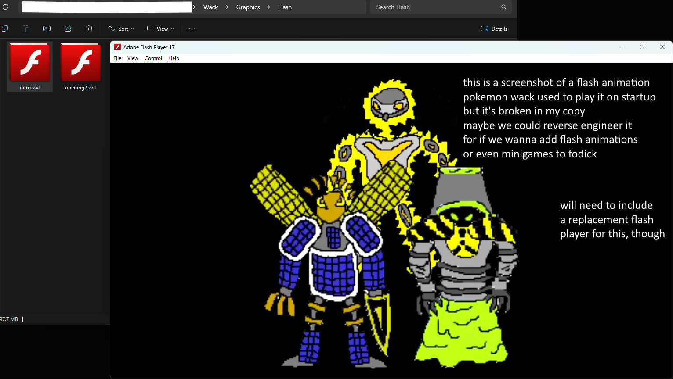Open the See more ellipsis menu
Screen dimensions: 673x379
192,29
